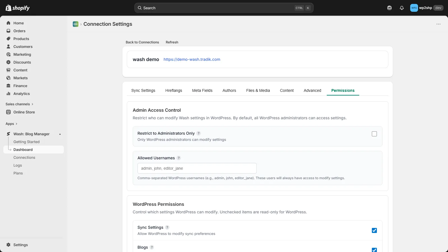This screenshot has width=448, height=252.
Task: Switch to the Meta Fields tab
Action: coord(202,90)
